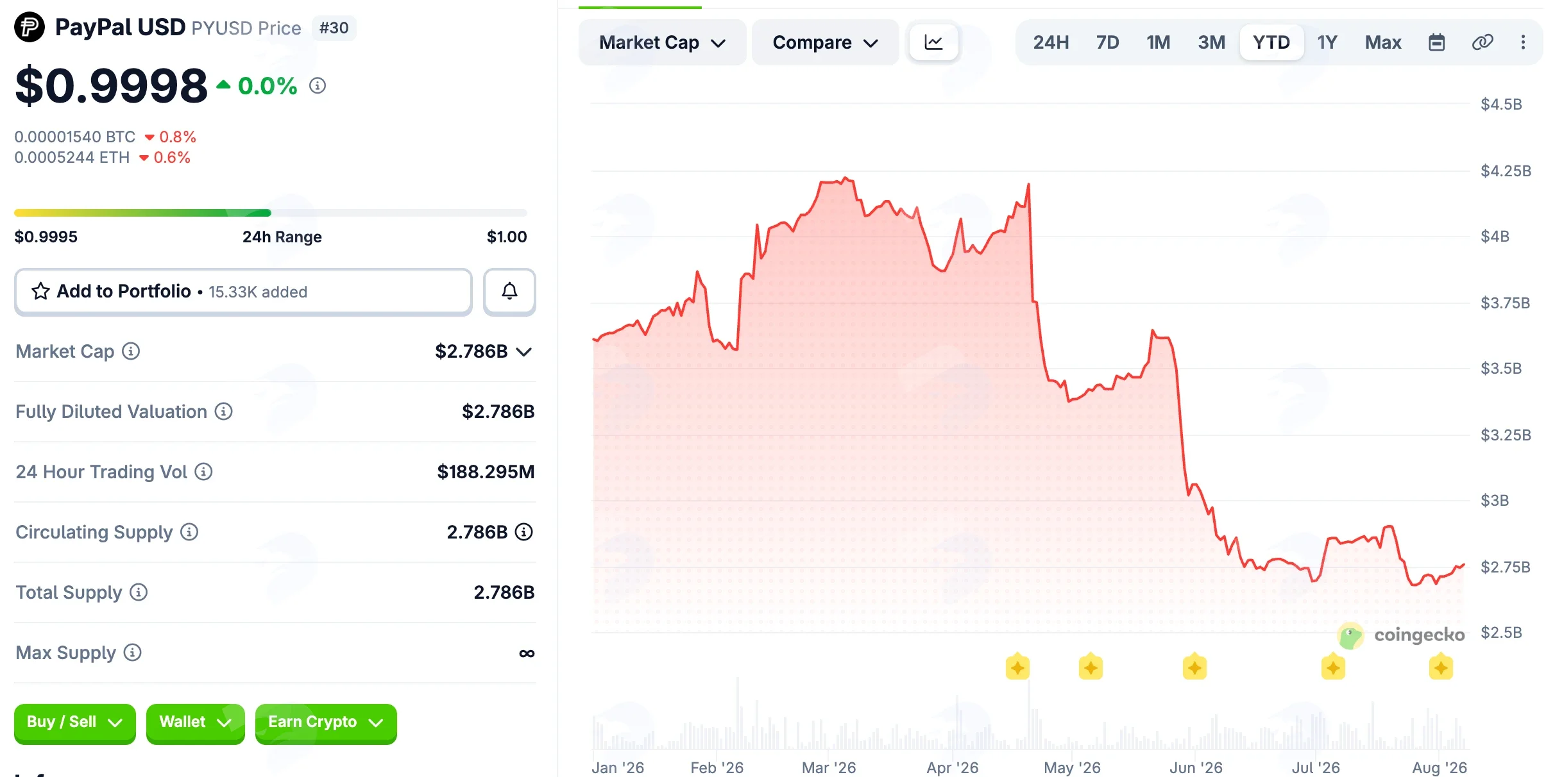
Task: Switch chart to 7D range
Action: pyautogui.click(x=1107, y=42)
